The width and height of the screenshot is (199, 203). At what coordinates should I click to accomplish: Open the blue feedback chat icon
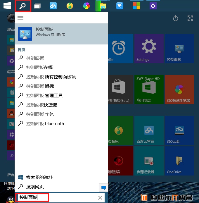tap(103, 187)
